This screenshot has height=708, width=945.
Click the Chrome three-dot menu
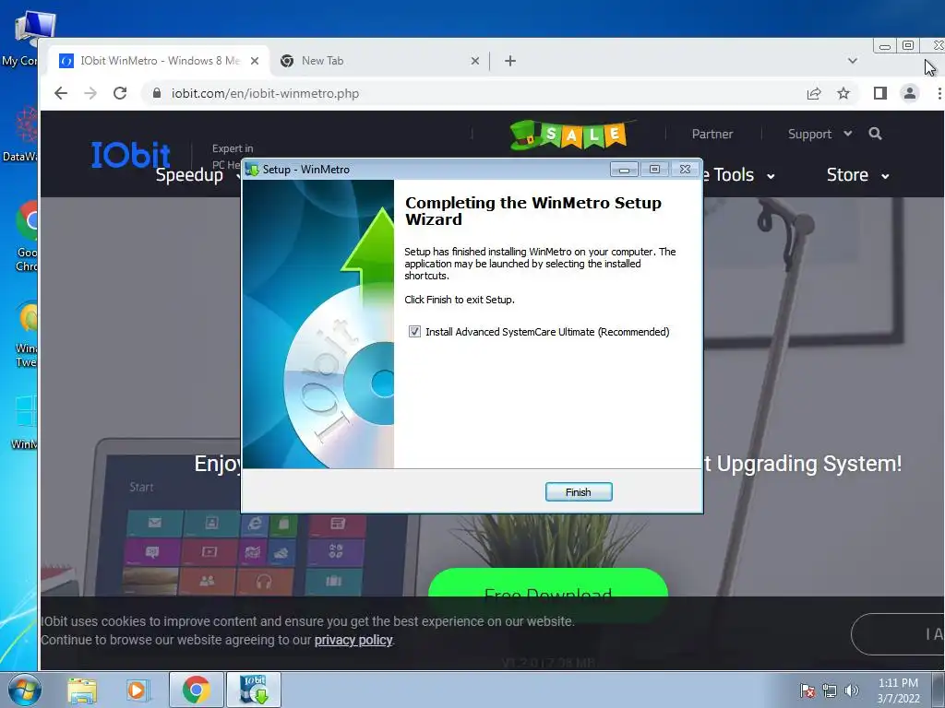939,93
